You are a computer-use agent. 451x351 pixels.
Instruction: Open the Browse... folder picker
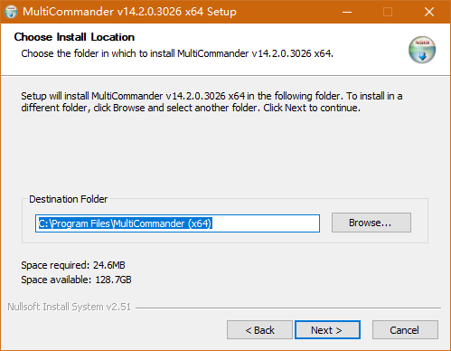(371, 223)
